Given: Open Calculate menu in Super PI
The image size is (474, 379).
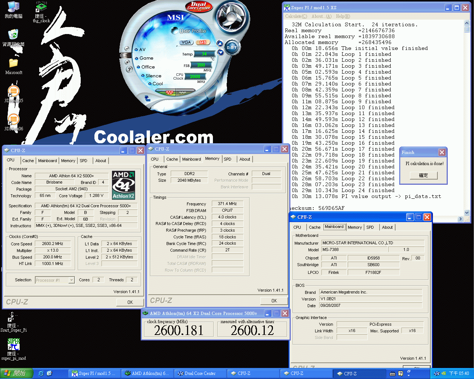Looking at the screenshot, I should pos(296,16).
